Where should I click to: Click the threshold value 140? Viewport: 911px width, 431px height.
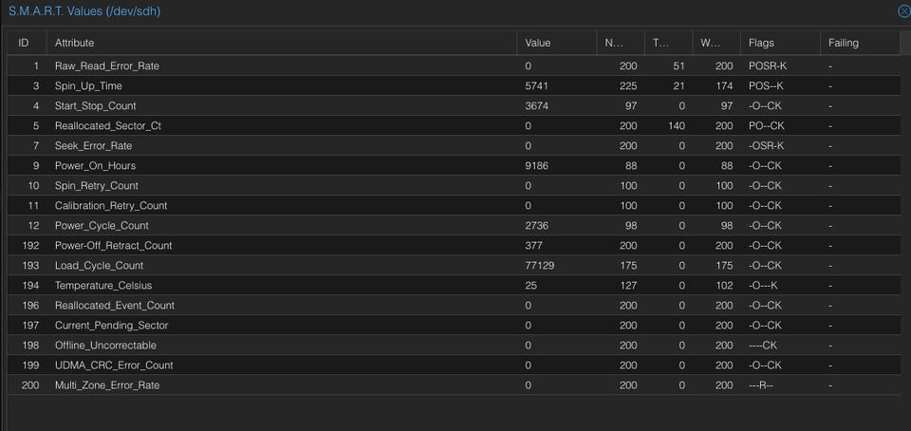coord(677,125)
